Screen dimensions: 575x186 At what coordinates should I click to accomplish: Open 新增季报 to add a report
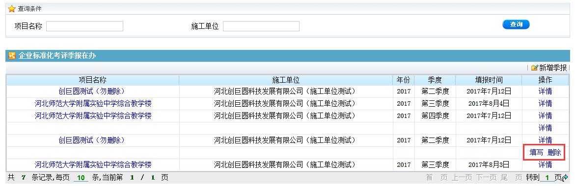552,68
